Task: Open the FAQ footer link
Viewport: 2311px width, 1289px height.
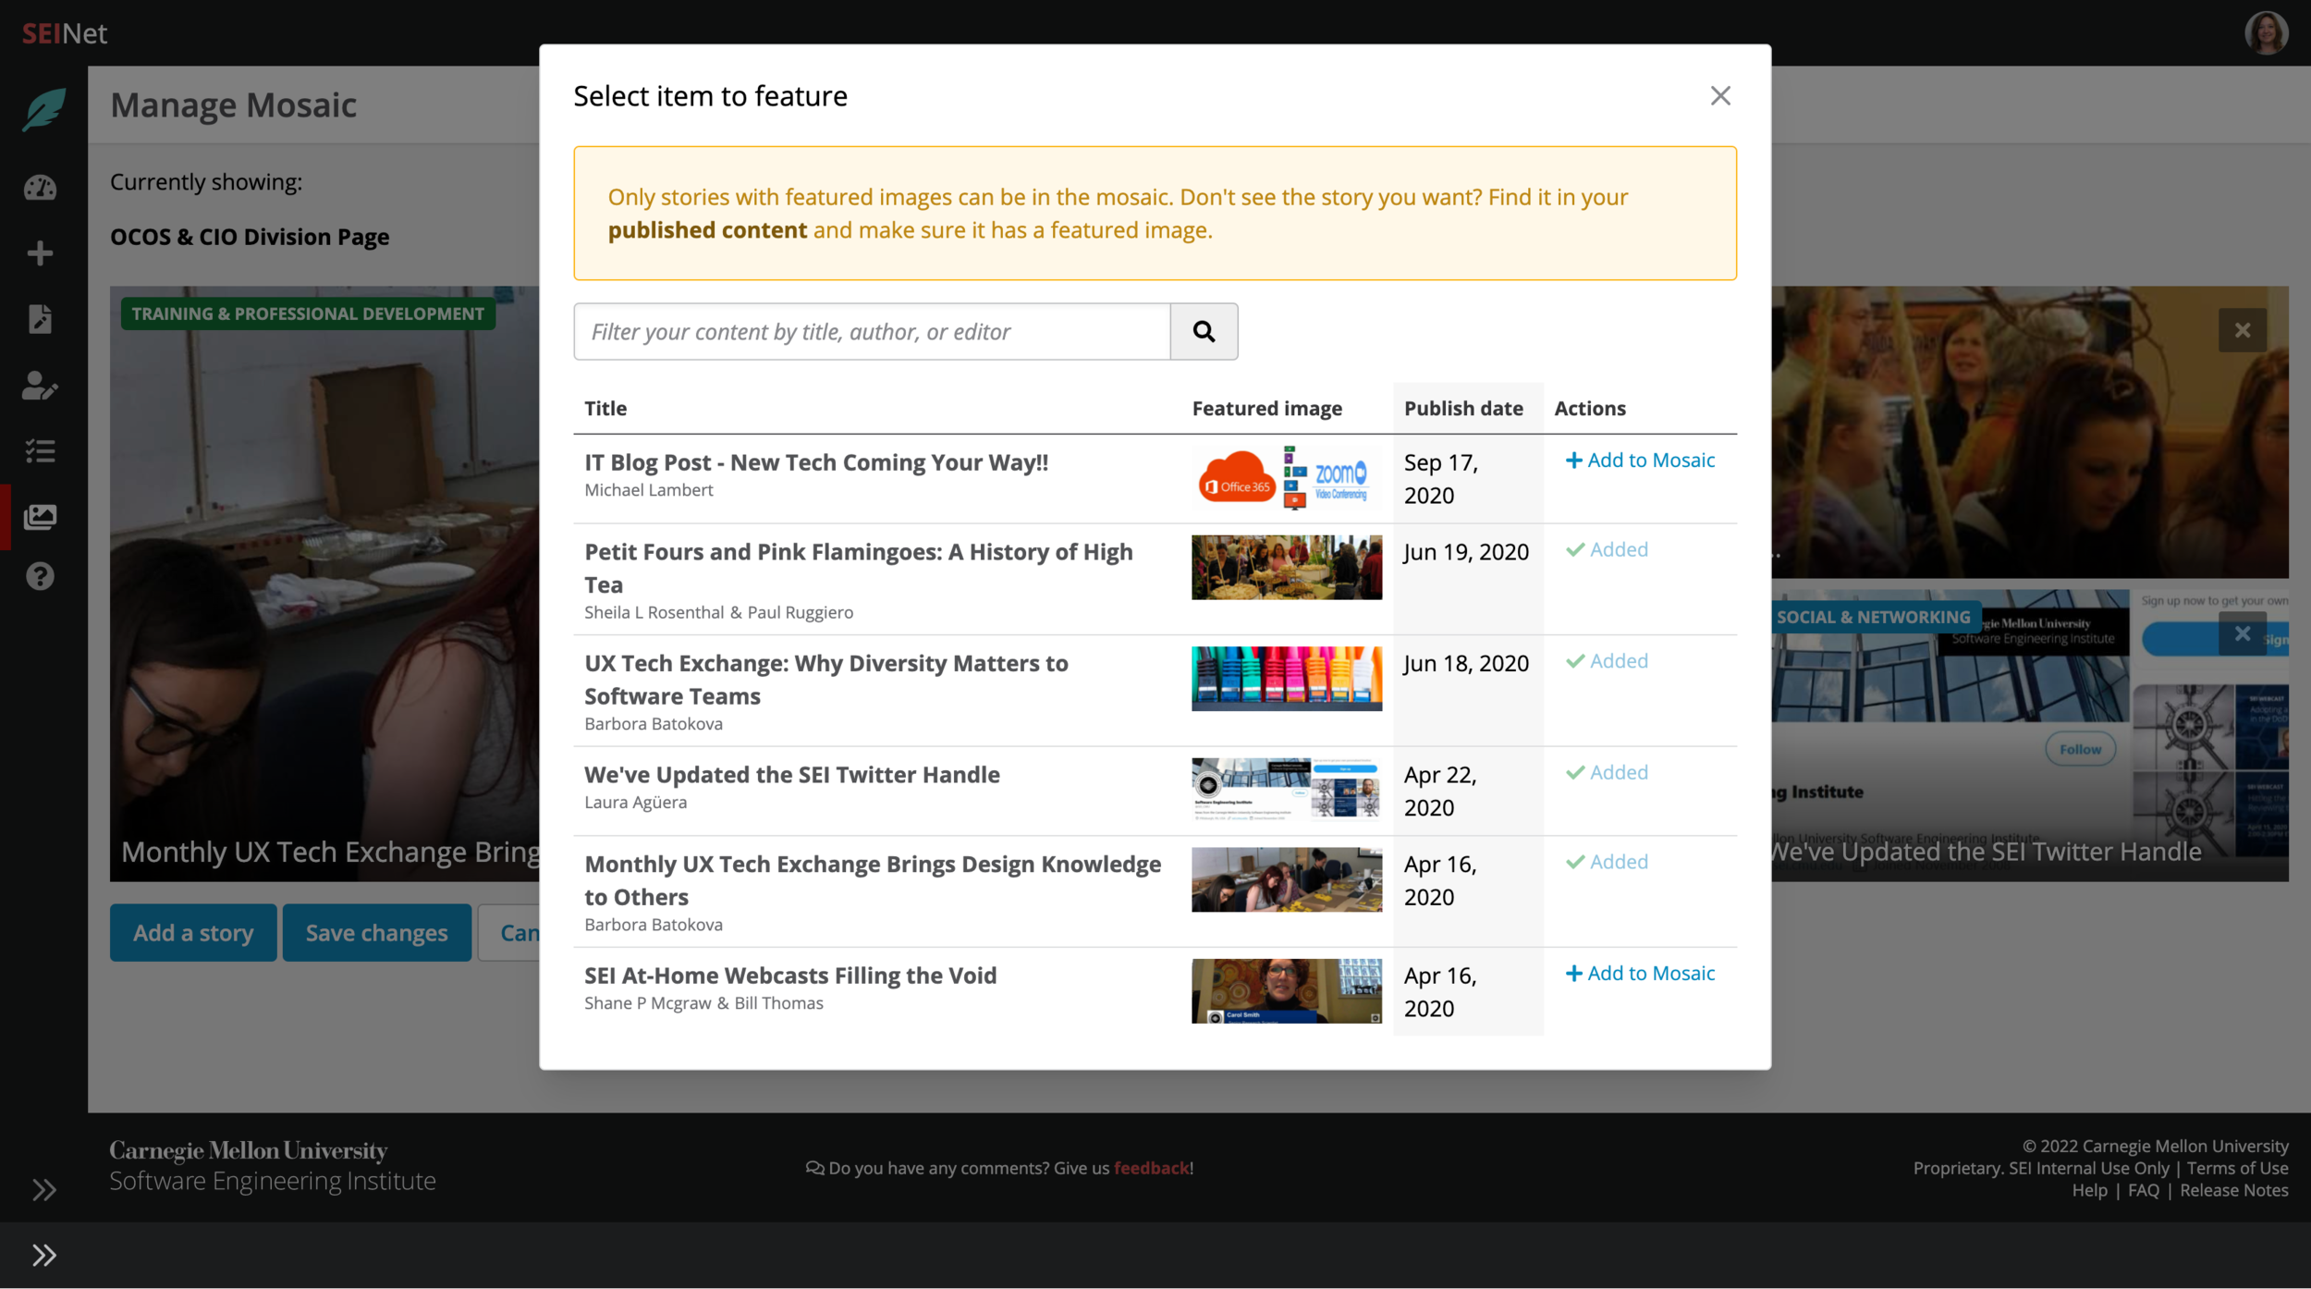Action: [x=2143, y=1190]
